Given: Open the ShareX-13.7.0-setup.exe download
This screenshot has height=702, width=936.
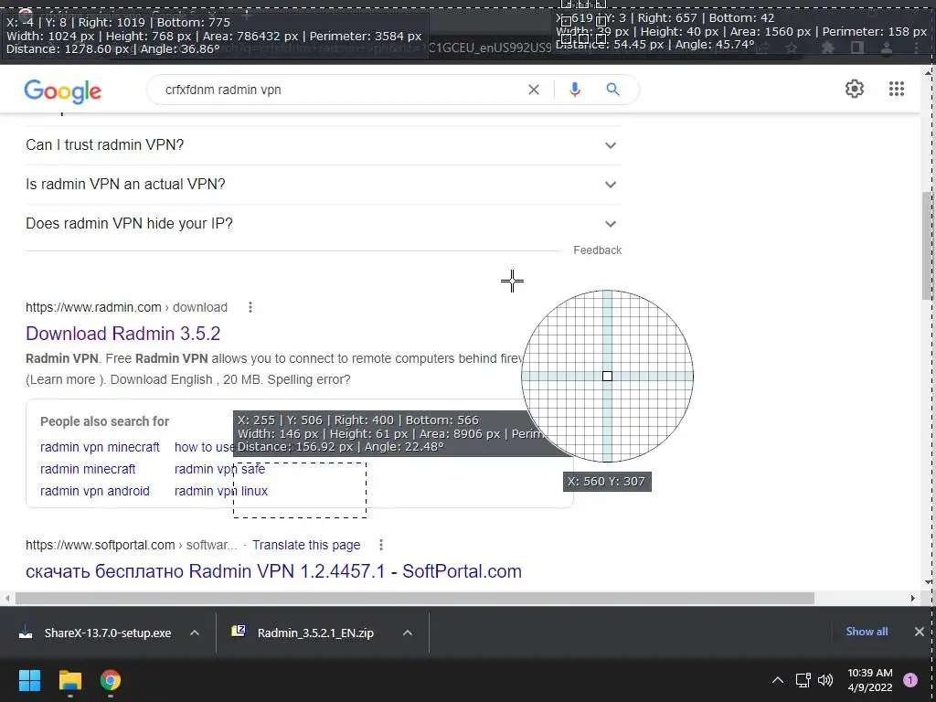Looking at the screenshot, I should pyautogui.click(x=108, y=633).
